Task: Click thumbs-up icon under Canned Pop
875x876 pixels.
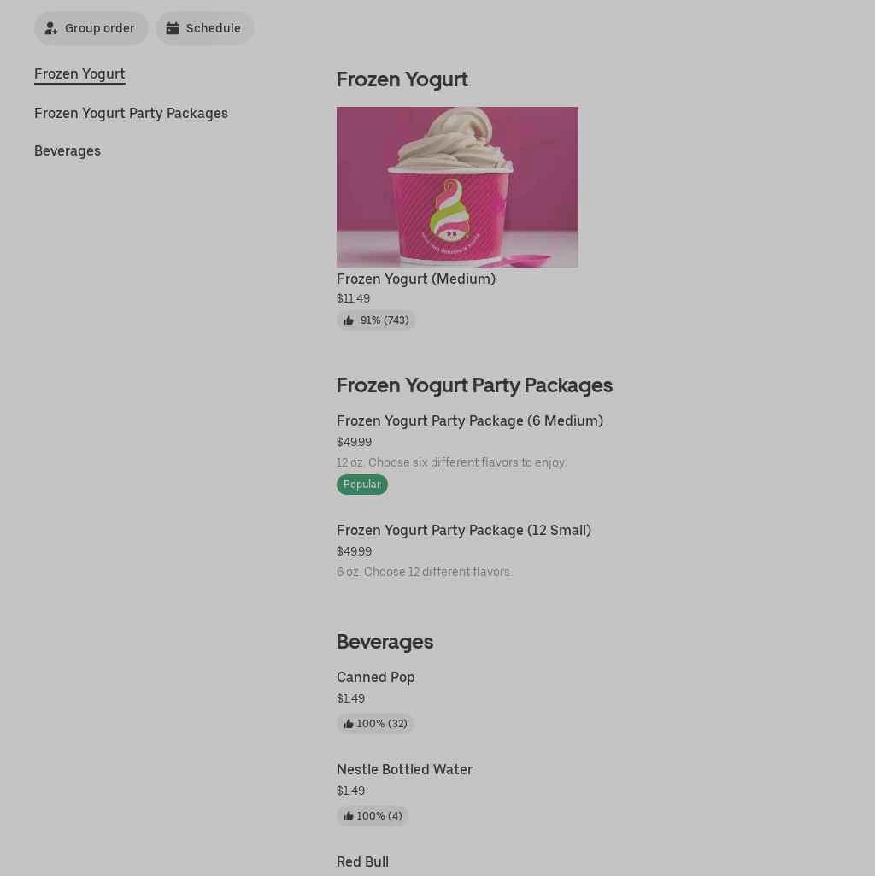Action: point(349,724)
